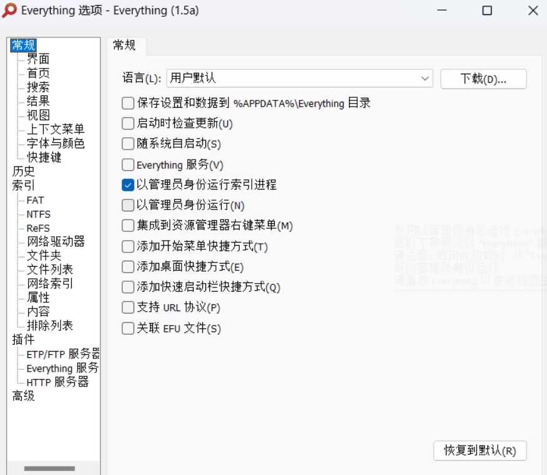Select 排除列表 in the tree
This screenshot has width=547, height=475.
tap(50, 325)
